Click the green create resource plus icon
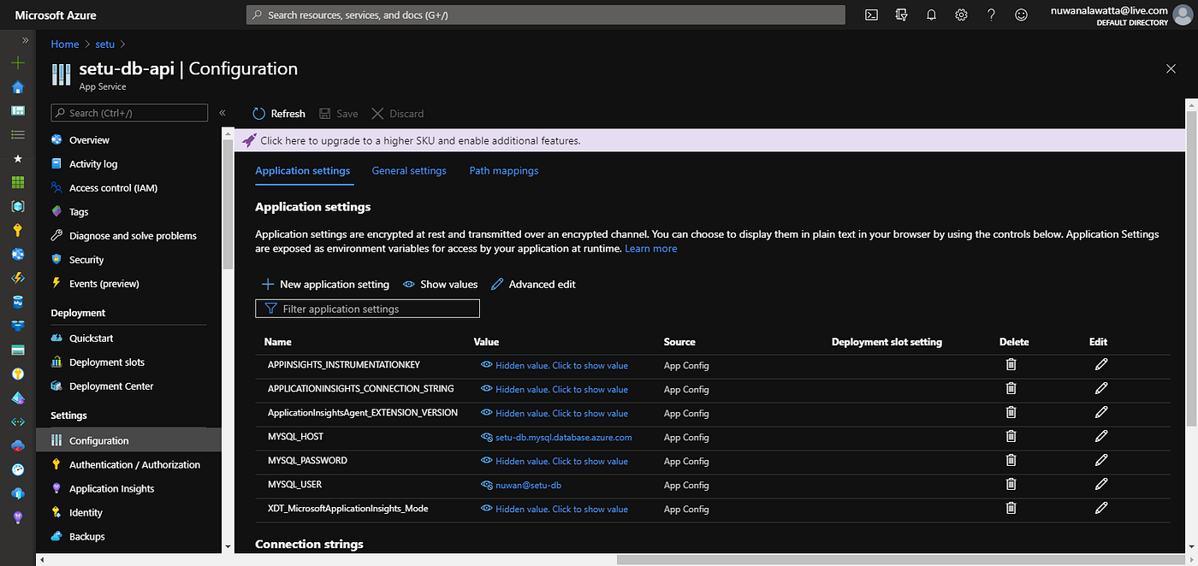 (18, 63)
